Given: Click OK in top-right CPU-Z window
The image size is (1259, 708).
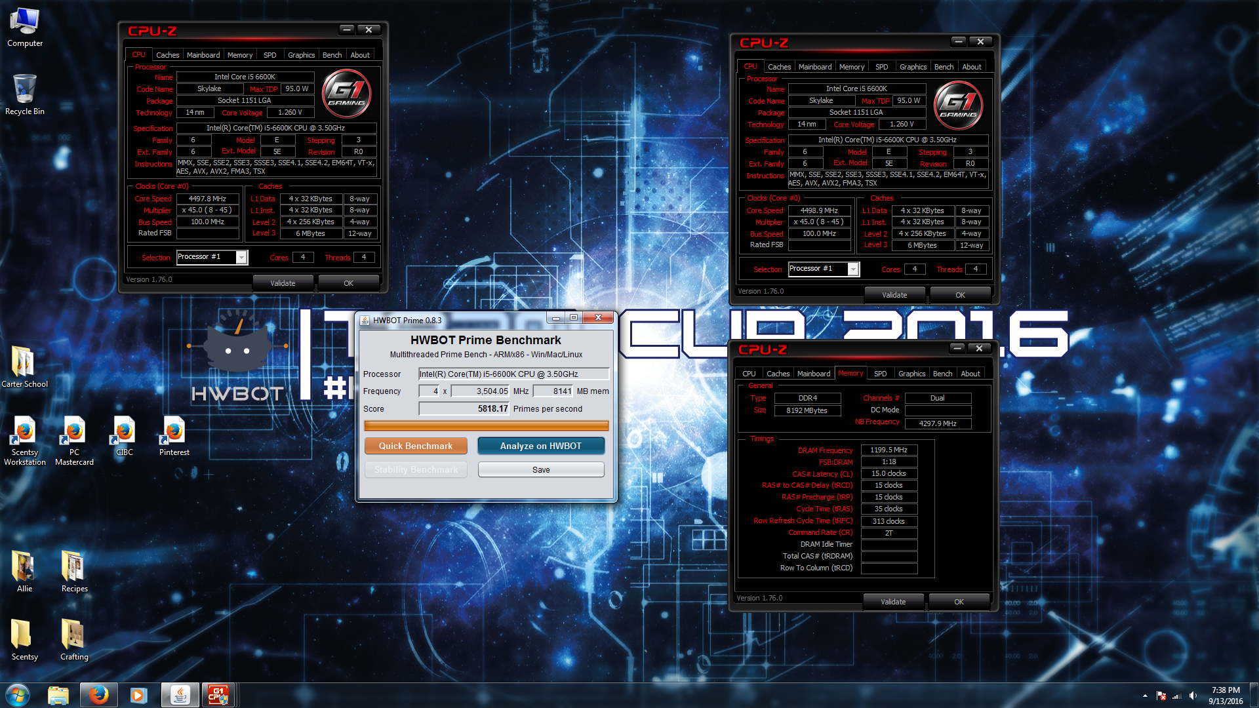Looking at the screenshot, I should tap(960, 295).
